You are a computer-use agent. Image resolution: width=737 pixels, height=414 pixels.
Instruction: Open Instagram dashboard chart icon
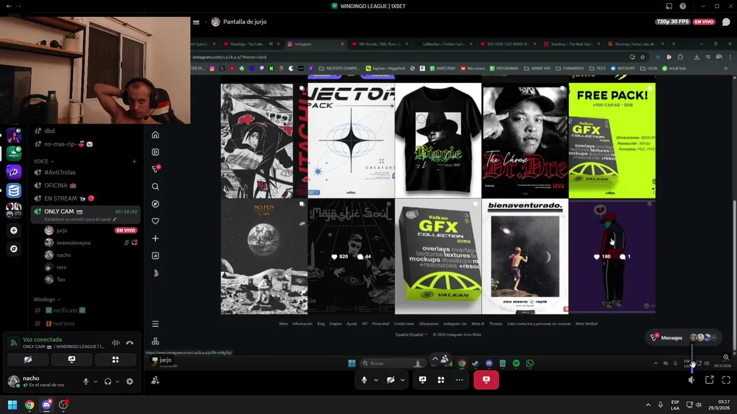point(155,256)
